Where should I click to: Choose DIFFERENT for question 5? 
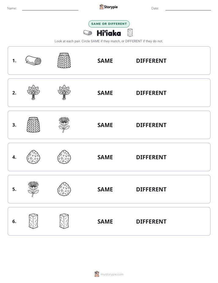[x=151, y=189]
